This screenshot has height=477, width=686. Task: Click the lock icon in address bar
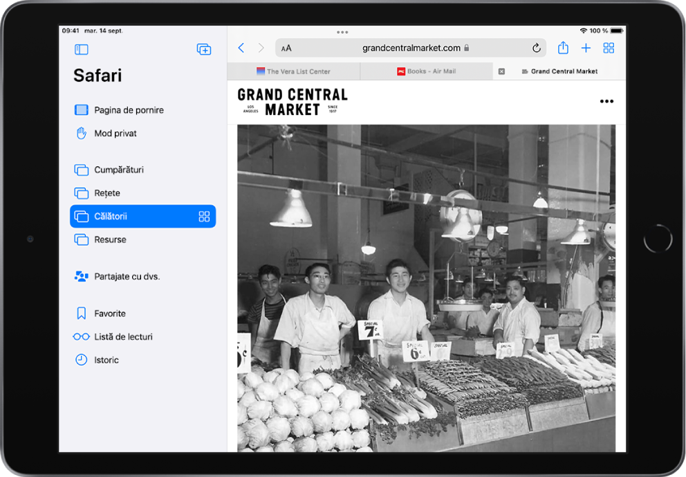pyautogui.click(x=466, y=48)
